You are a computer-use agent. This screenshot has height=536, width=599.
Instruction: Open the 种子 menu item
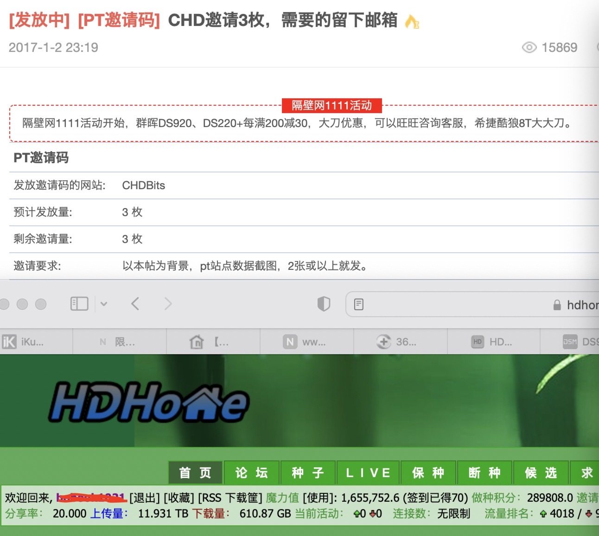(x=308, y=472)
